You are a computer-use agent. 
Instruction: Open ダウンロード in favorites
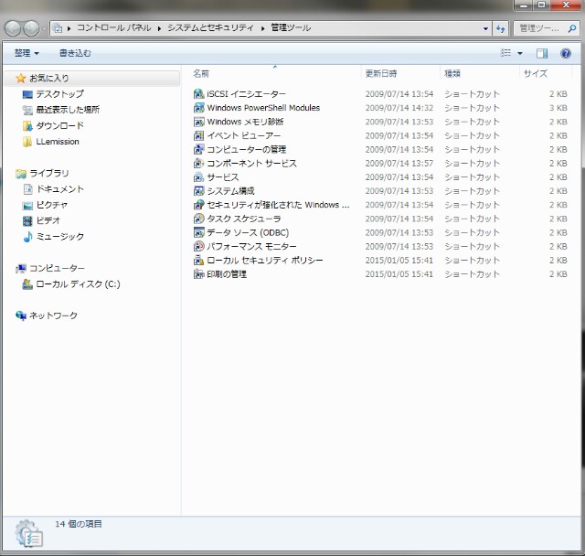(59, 126)
